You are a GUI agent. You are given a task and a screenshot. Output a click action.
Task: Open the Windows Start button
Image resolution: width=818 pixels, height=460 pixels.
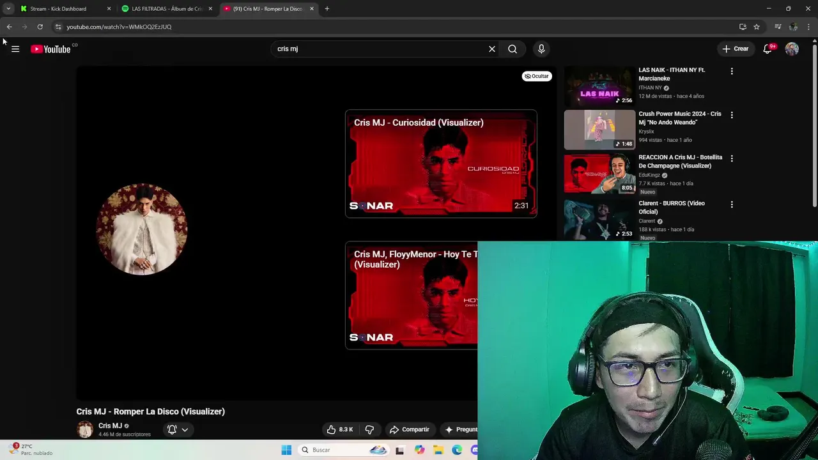tap(286, 450)
